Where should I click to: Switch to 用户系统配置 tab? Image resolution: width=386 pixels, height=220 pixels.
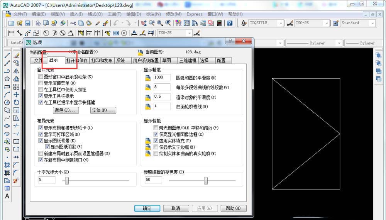146,61
